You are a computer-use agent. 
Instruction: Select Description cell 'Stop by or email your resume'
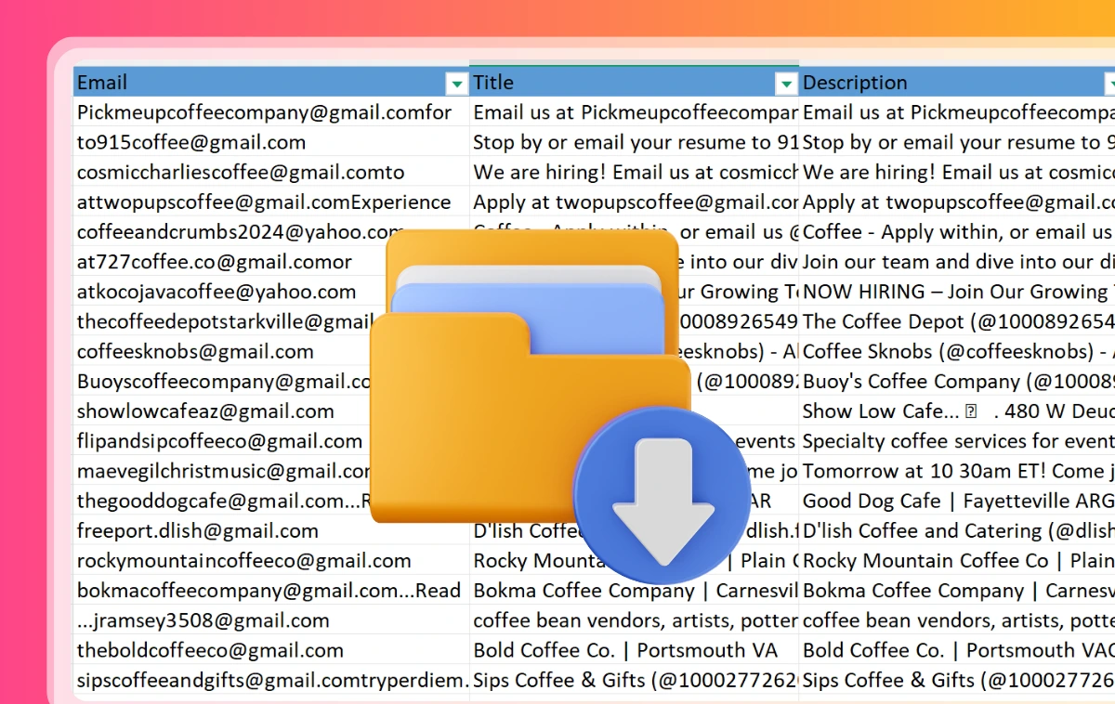click(x=957, y=142)
